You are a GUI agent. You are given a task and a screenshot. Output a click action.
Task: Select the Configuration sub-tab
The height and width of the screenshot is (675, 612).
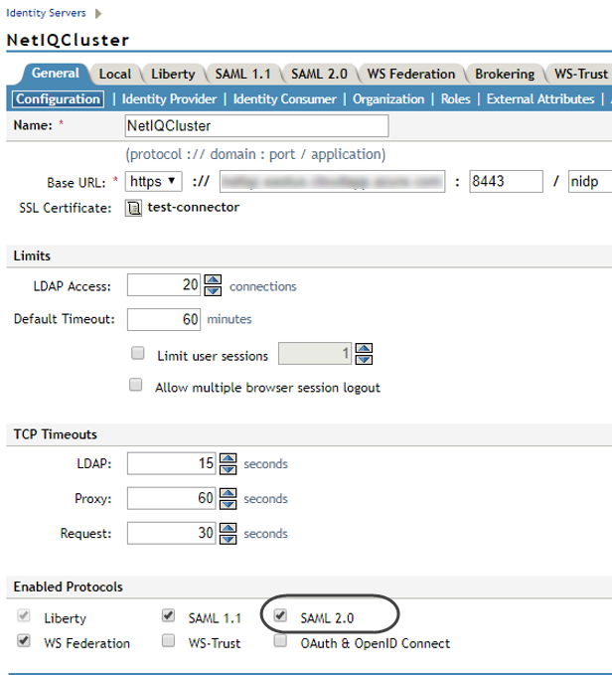coord(58,99)
